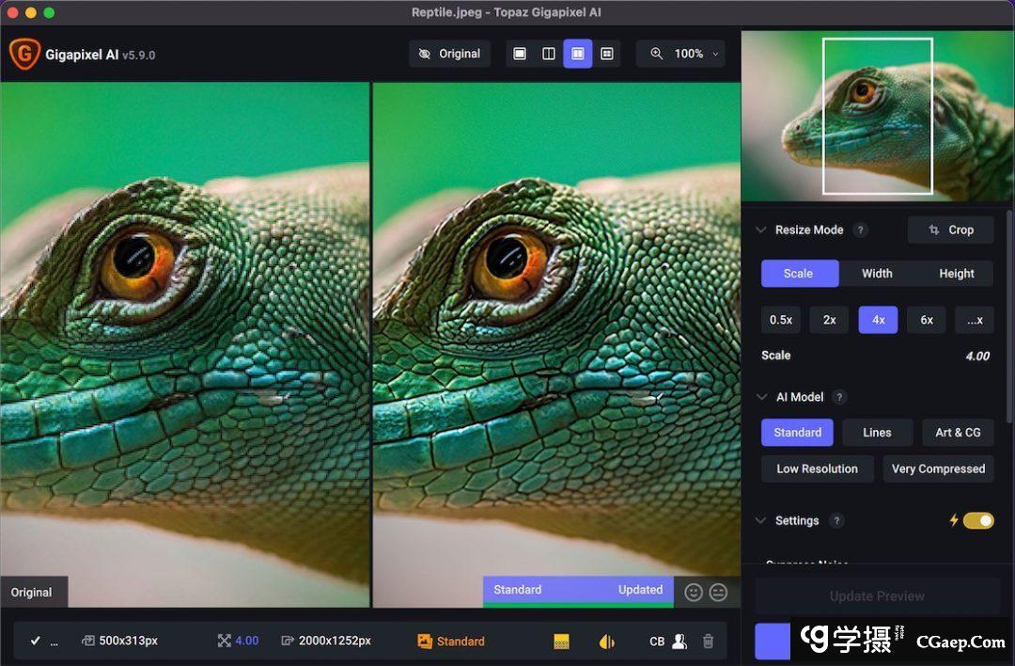Screen dimensions: 1015x666
Task: Click the purple color swatch button
Action: pyautogui.click(x=773, y=641)
